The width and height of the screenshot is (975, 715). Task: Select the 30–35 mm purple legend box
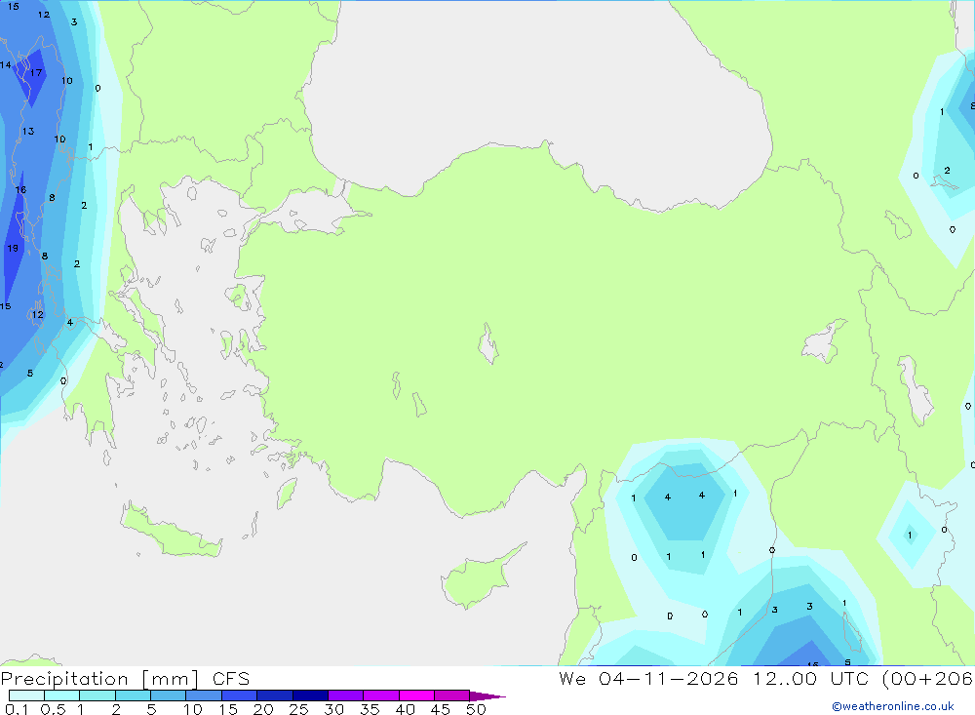(x=346, y=695)
